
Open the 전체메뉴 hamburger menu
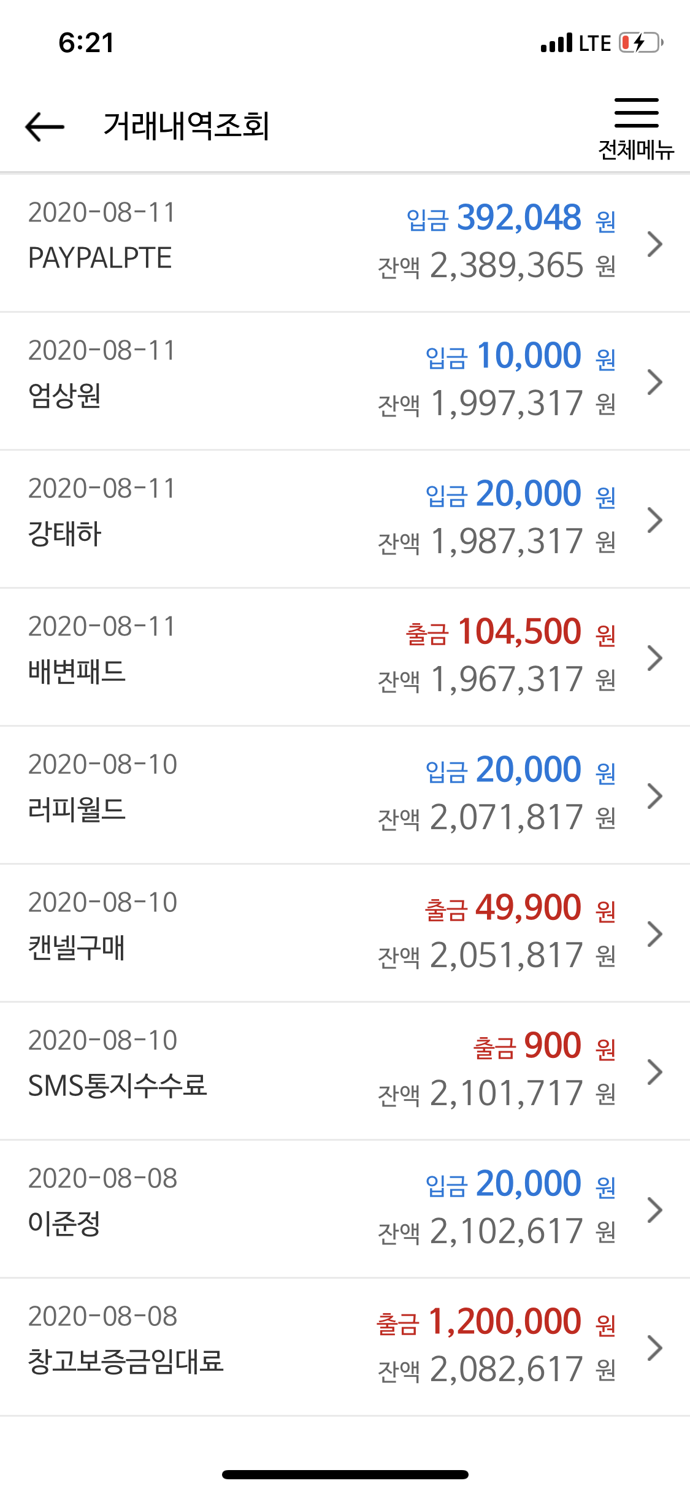[636, 129]
